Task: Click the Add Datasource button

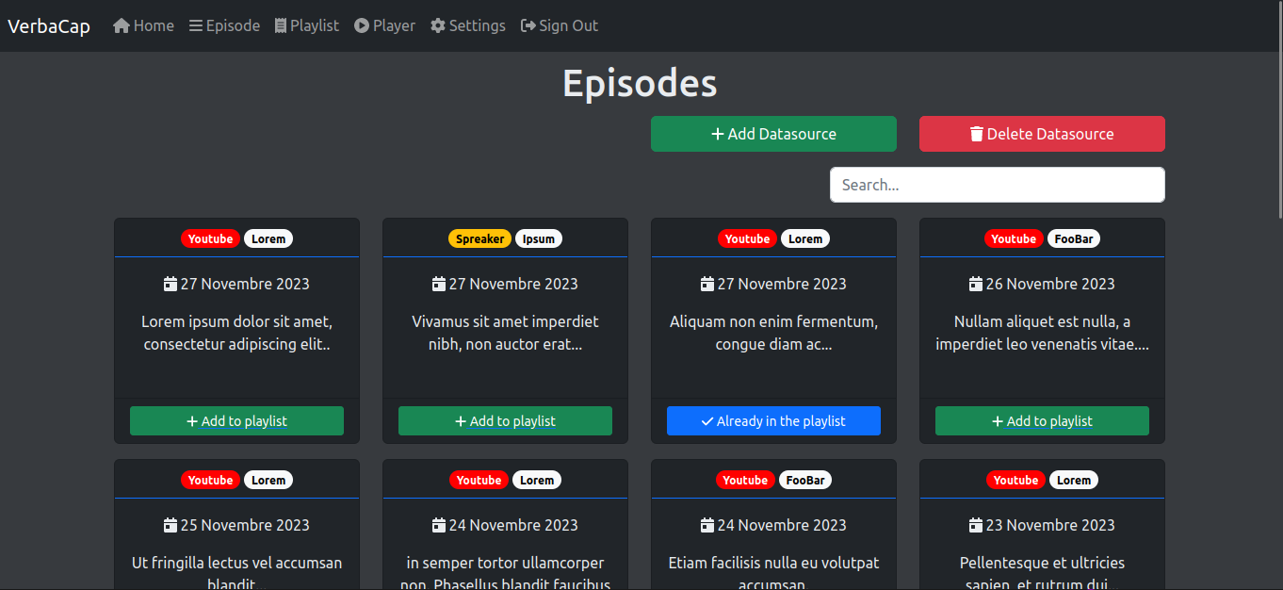Action: [x=773, y=134]
